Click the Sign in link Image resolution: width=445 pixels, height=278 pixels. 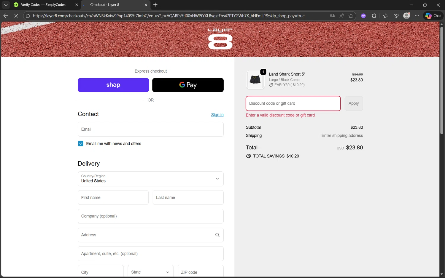[217, 115]
